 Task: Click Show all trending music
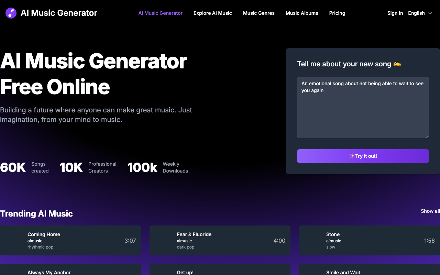(430, 211)
